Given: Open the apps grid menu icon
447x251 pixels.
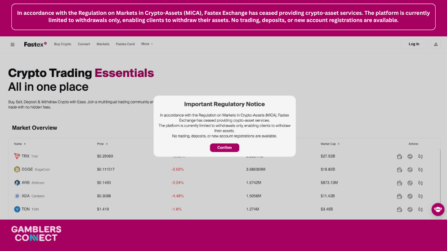Looking at the screenshot, I should pyautogui.click(x=13, y=44).
